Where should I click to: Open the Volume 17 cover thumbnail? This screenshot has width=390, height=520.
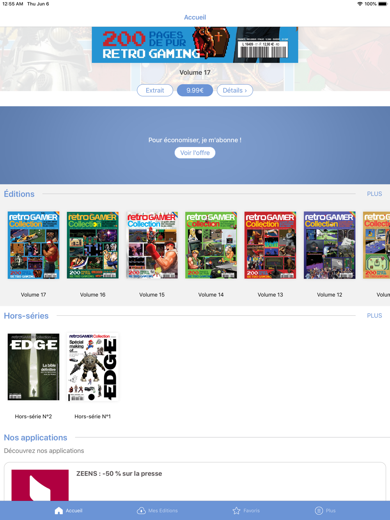[34, 245]
